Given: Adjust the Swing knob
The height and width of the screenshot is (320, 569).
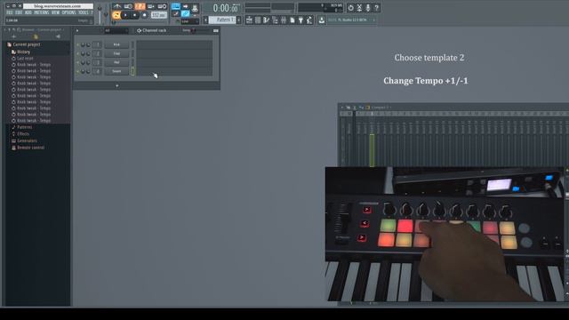Looking at the screenshot, I should 194,30.
